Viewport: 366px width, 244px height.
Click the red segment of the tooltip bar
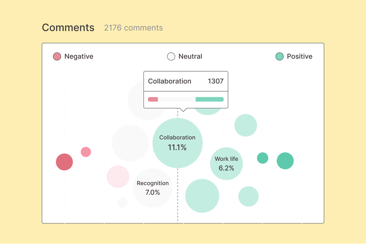153,99
